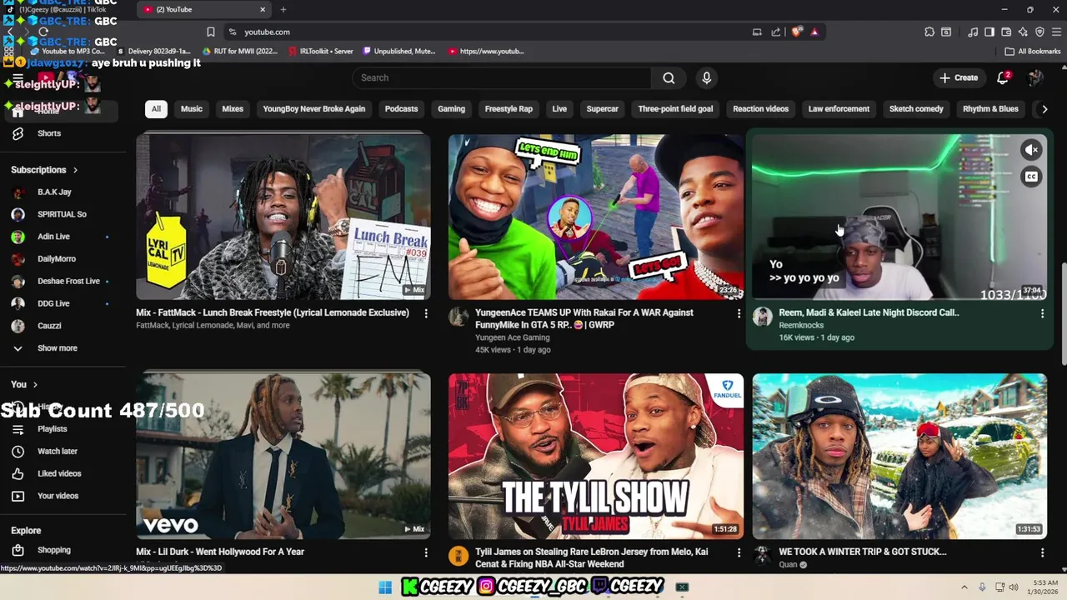The width and height of the screenshot is (1067, 600).
Task: Show more filter chips with right arrow
Action: point(1044,109)
